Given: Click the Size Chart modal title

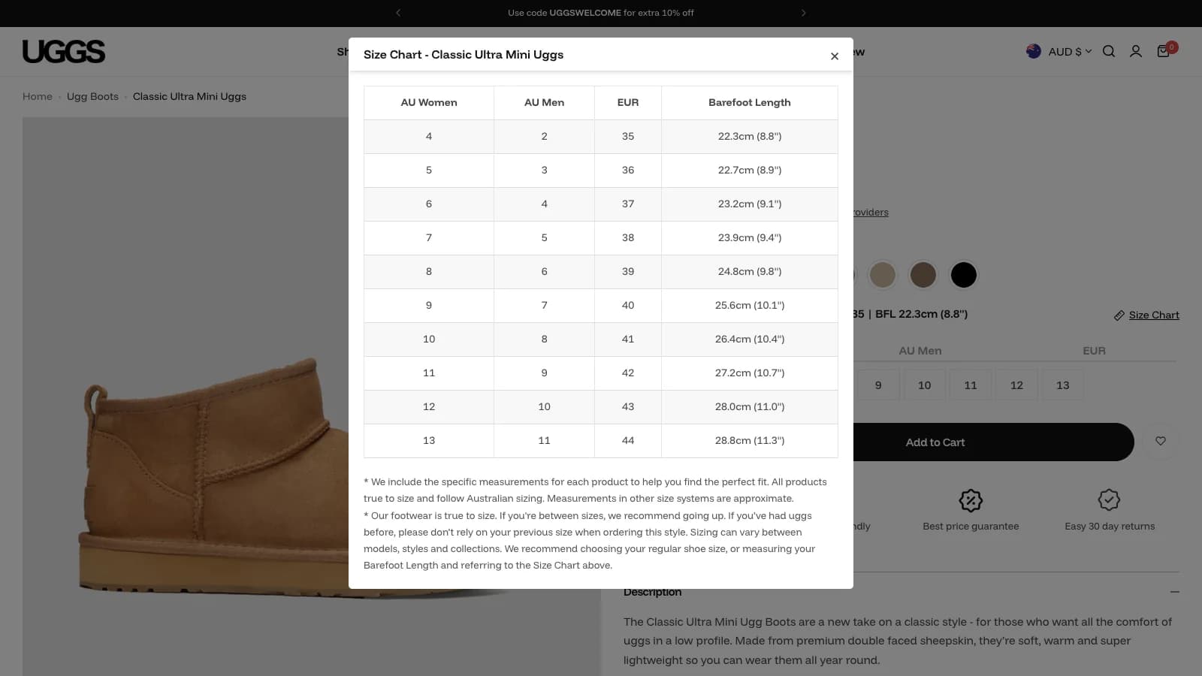Looking at the screenshot, I should tap(464, 55).
